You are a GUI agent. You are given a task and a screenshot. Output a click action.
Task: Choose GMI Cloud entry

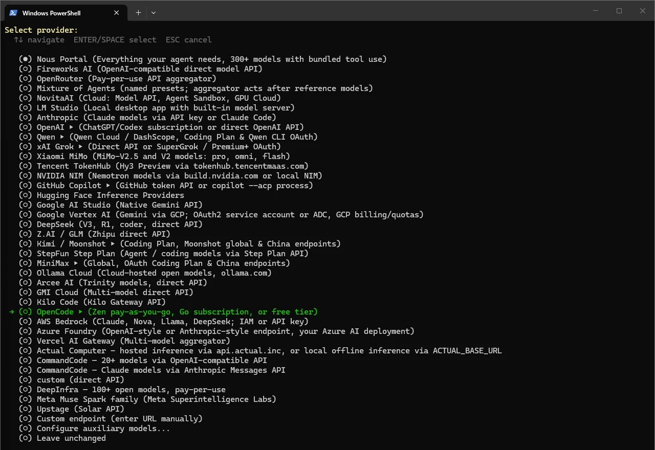(106, 292)
